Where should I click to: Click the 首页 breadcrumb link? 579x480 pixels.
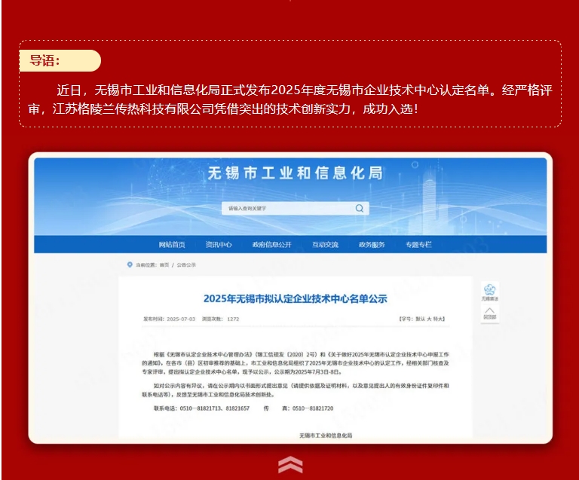point(164,265)
